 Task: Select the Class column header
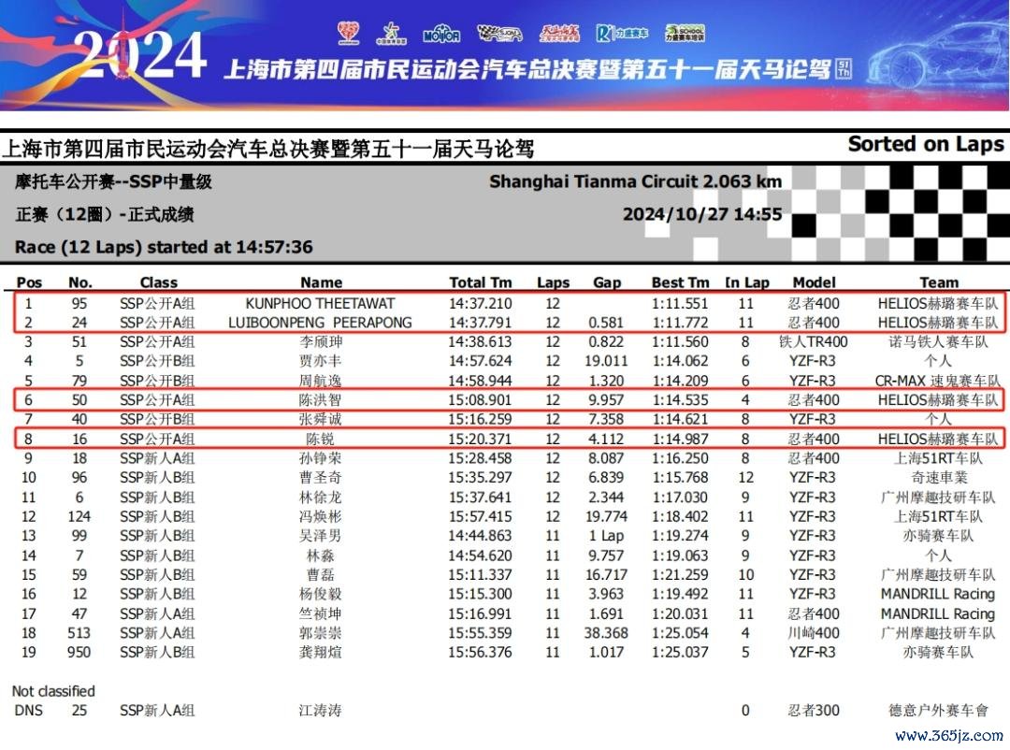tap(158, 282)
